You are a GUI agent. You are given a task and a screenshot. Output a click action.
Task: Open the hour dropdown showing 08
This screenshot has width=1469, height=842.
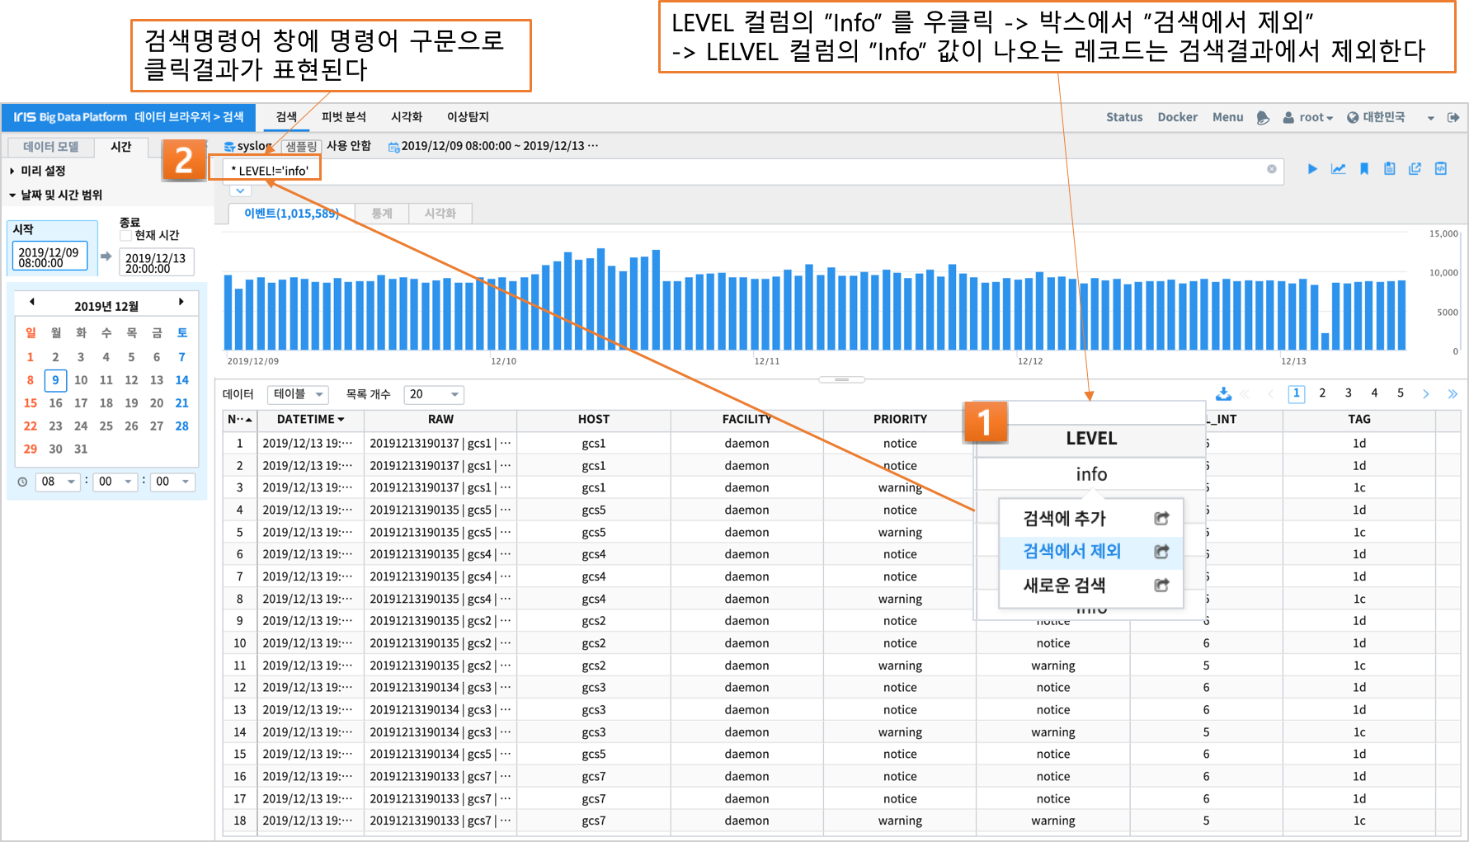coord(58,482)
